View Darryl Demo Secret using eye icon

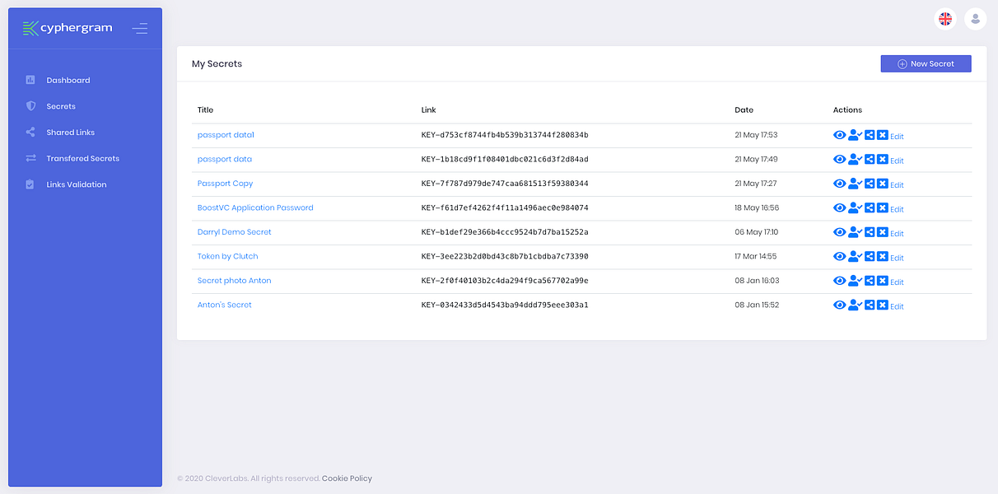coord(839,232)
